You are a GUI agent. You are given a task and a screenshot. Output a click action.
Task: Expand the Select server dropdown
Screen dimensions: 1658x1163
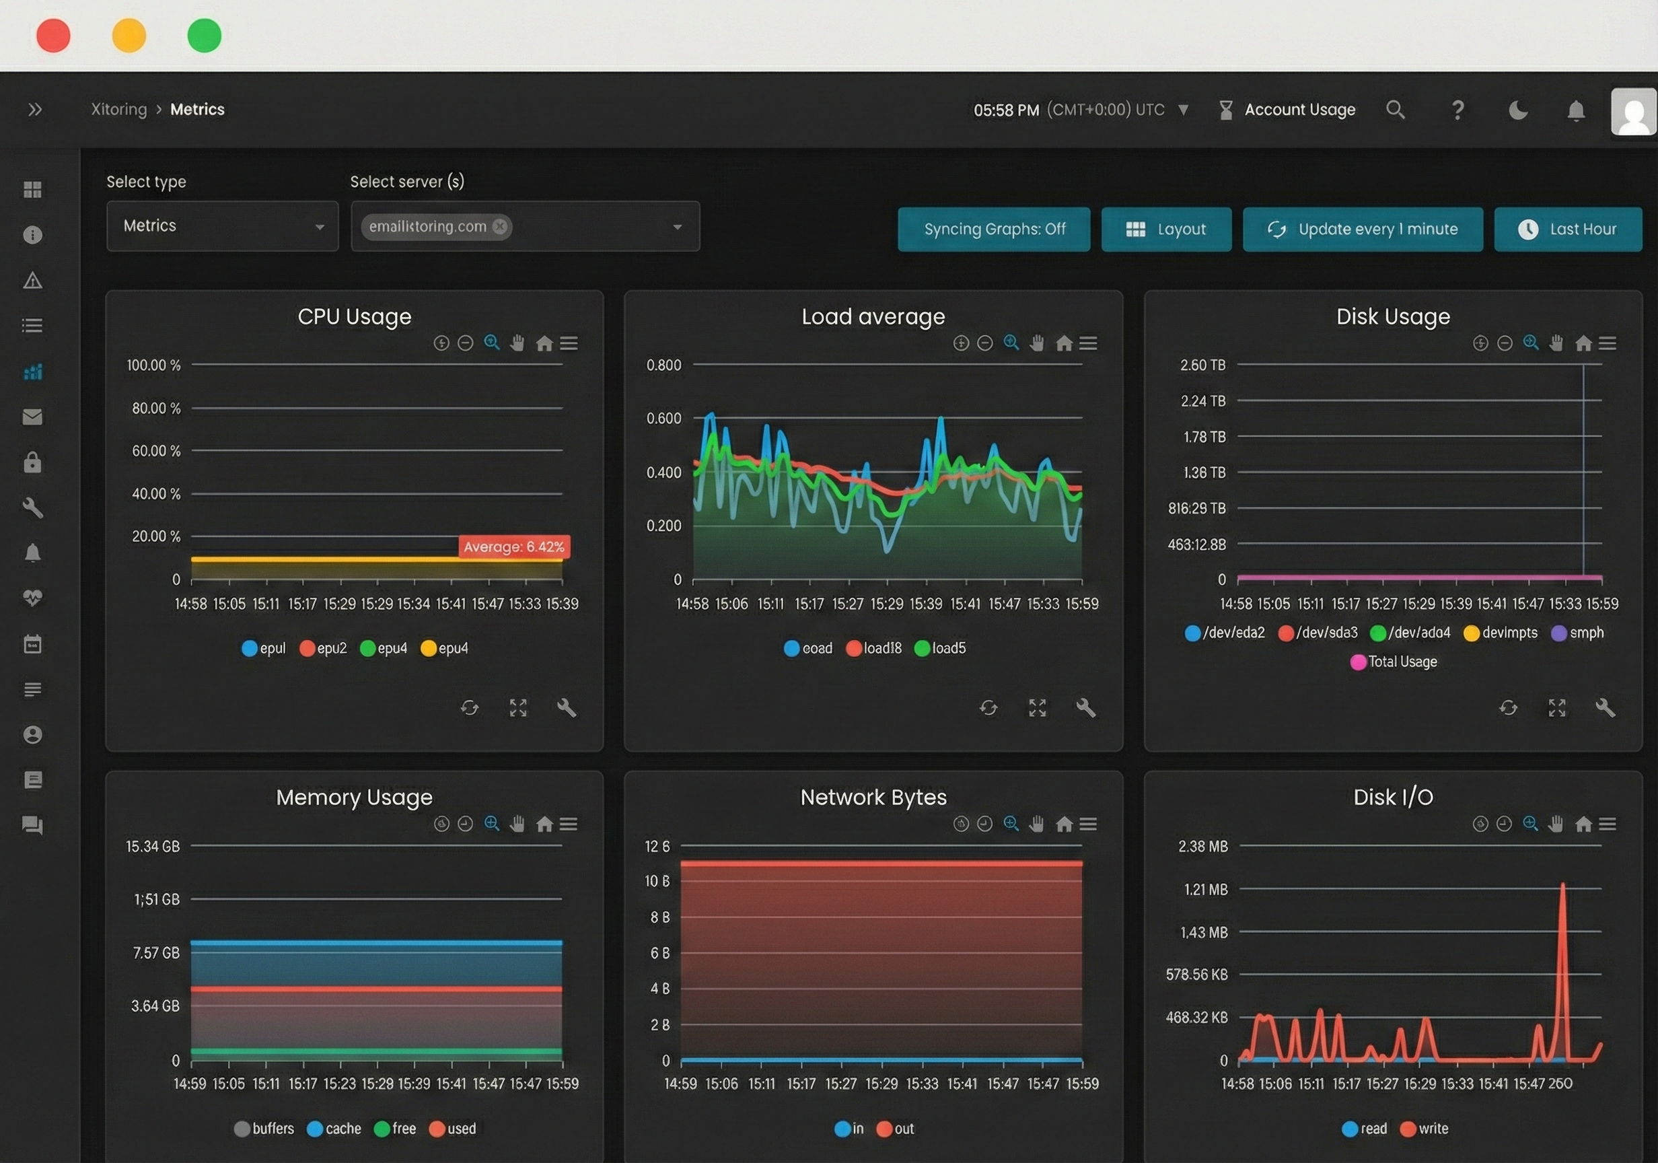tap(525, 226)
